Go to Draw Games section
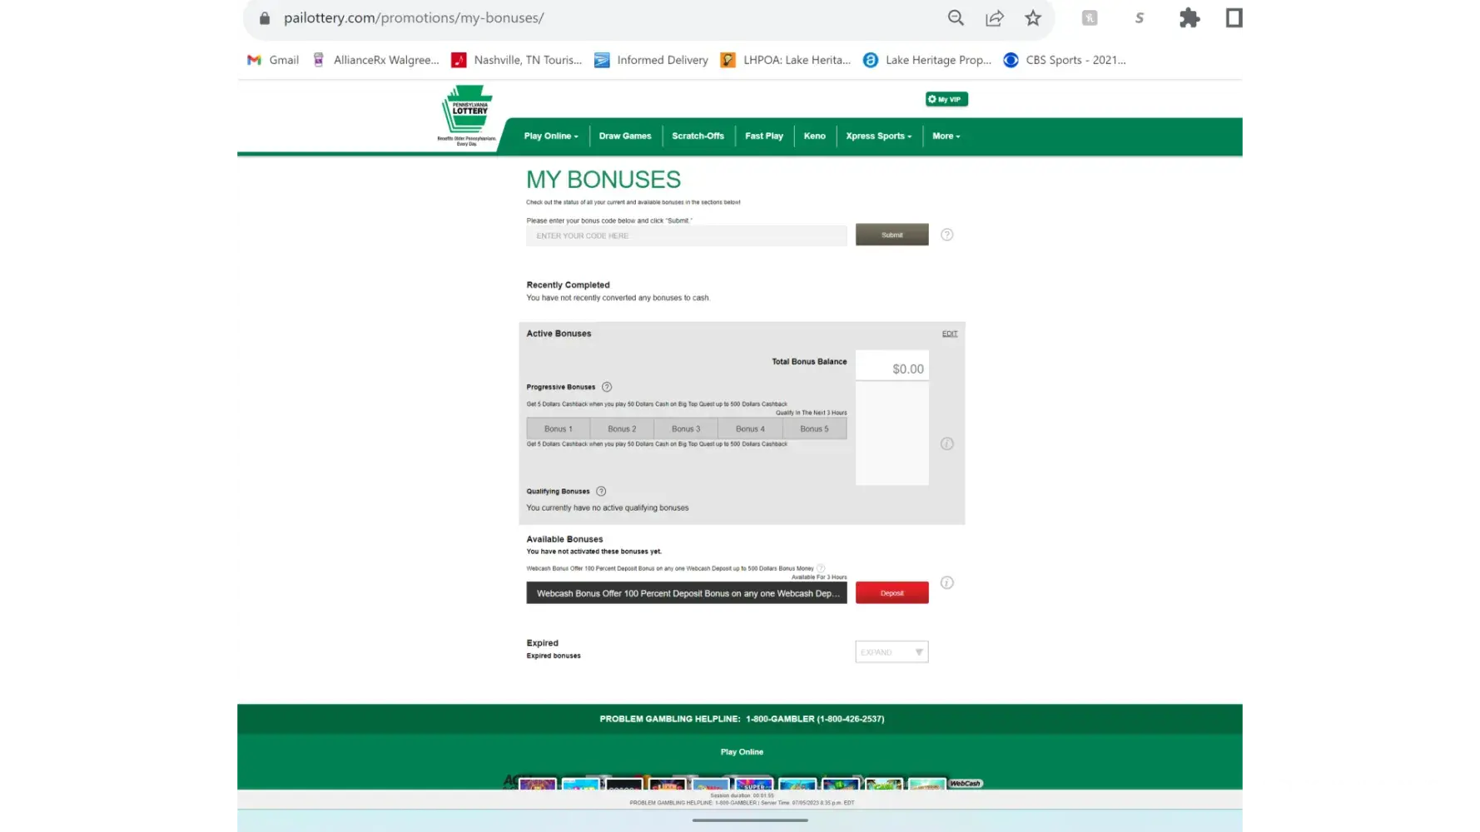The height and width of the screenshot is (832, 1480). pos(625,136)
